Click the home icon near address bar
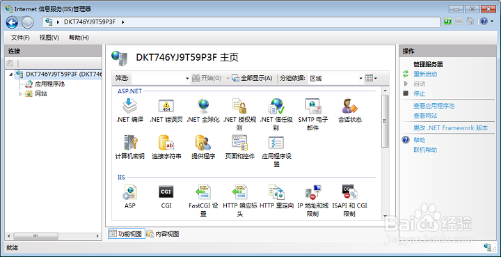This screenshot has width=501, height=257. tap(470, 22)
